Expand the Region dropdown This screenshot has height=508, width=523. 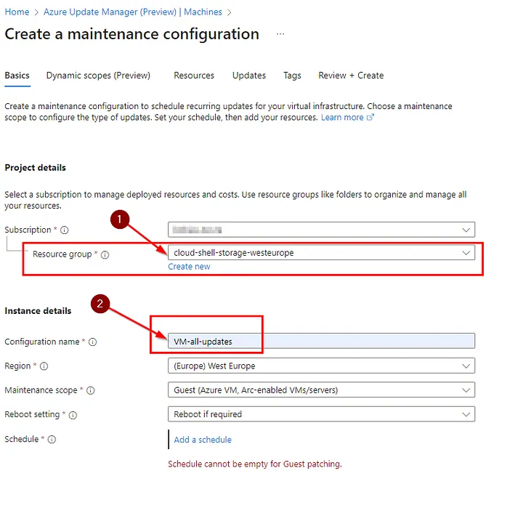click(321, 366)
